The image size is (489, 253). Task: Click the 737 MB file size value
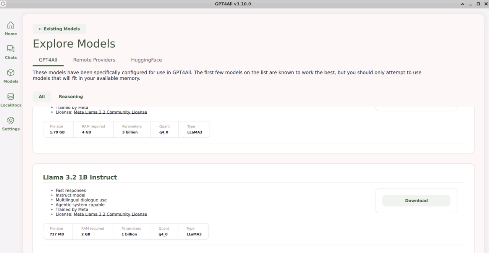[x=57, y=234]
